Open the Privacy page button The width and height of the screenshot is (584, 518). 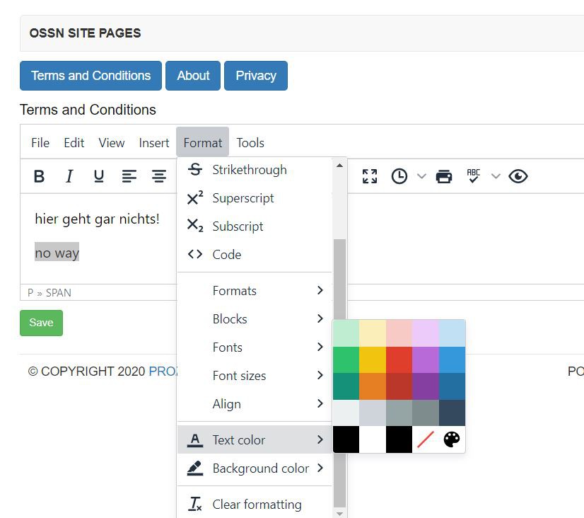coord(255,76)
